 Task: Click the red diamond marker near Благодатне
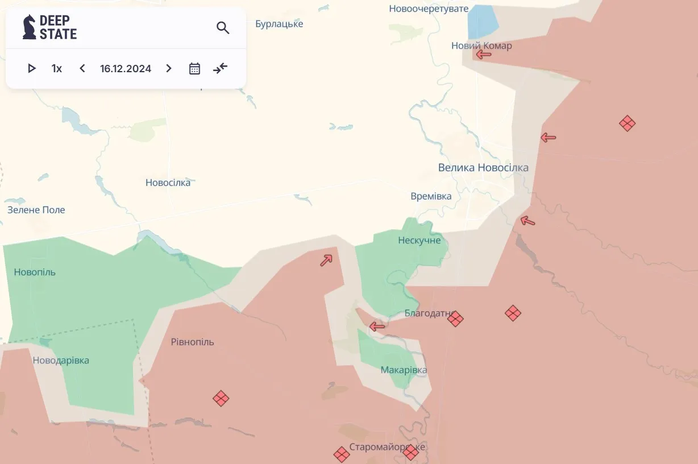point(455,320)
